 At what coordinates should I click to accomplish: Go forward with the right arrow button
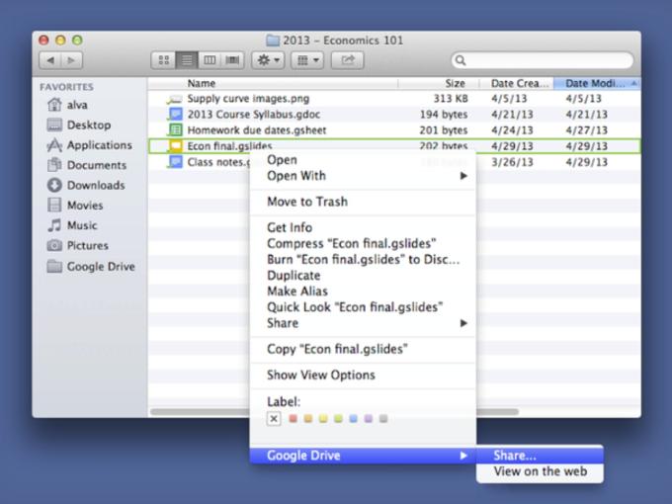(x=71, y=60)
